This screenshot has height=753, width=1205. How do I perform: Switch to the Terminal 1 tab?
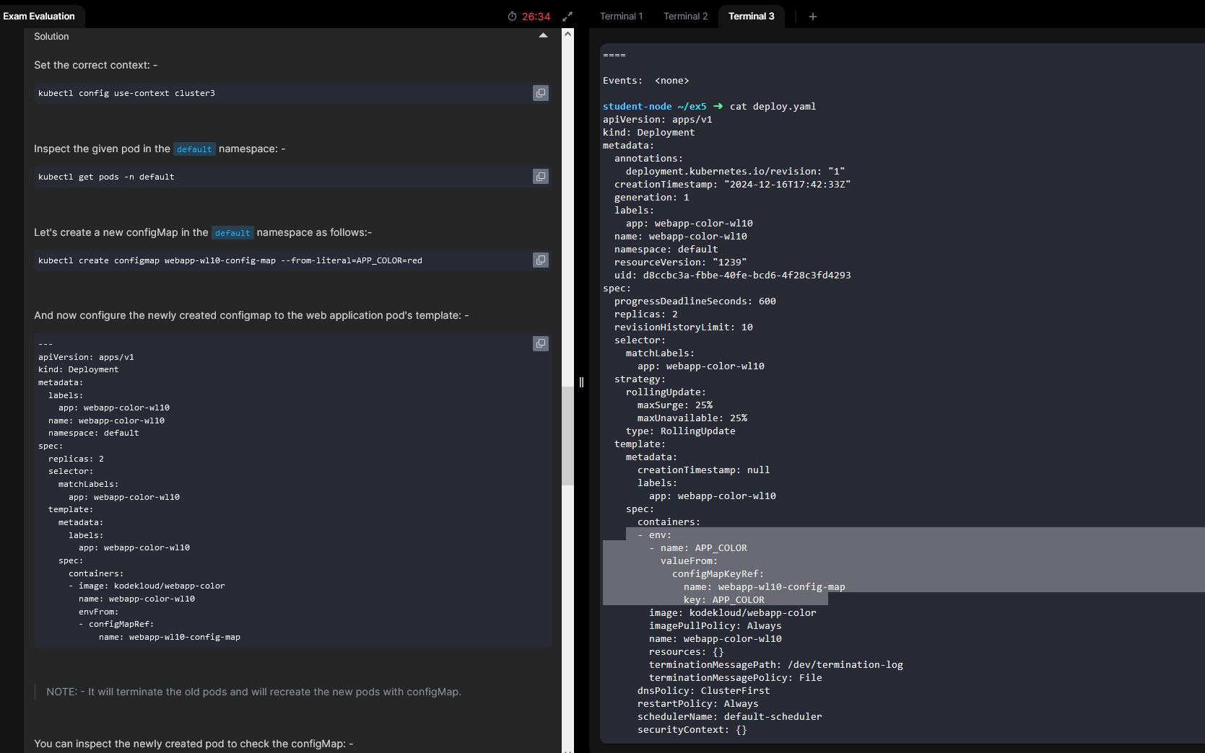point(621,16)
